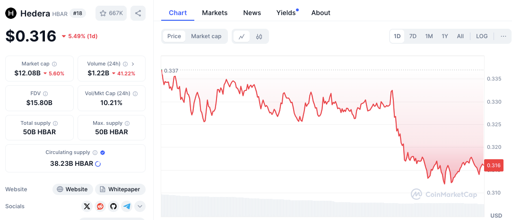Open Hedera's Telegram social link

[x=127, y=206]
